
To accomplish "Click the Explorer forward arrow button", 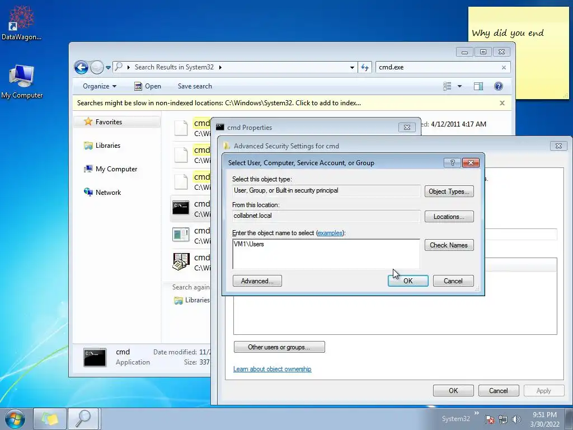I will (97, 67).
